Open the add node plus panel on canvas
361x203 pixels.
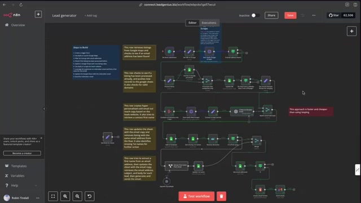(x=351, y=31)
